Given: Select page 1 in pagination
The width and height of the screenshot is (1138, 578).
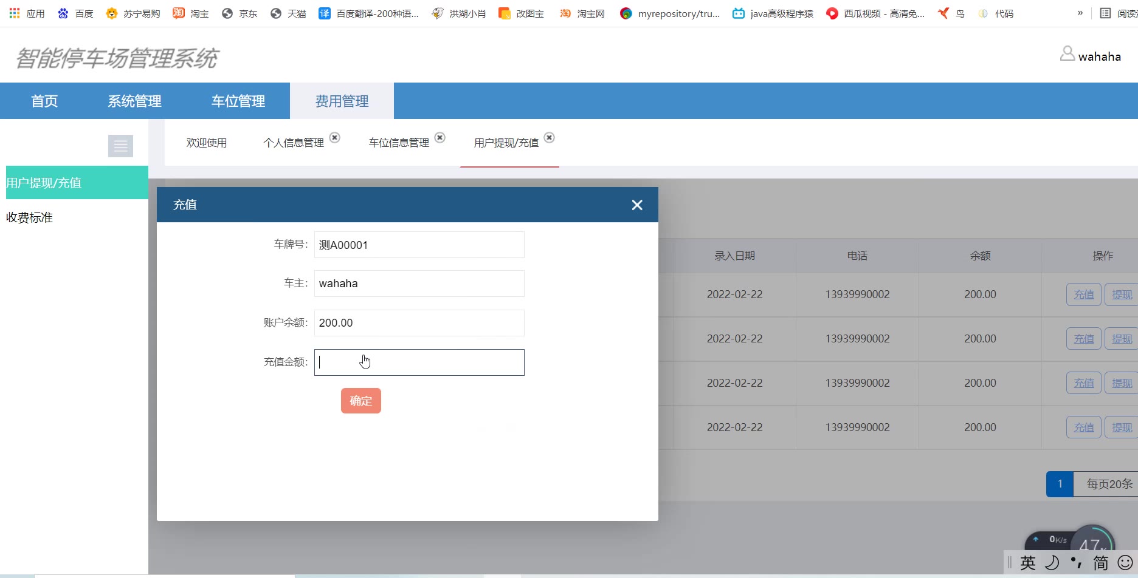Looking at the screenshot, I should click(1060, 484).
